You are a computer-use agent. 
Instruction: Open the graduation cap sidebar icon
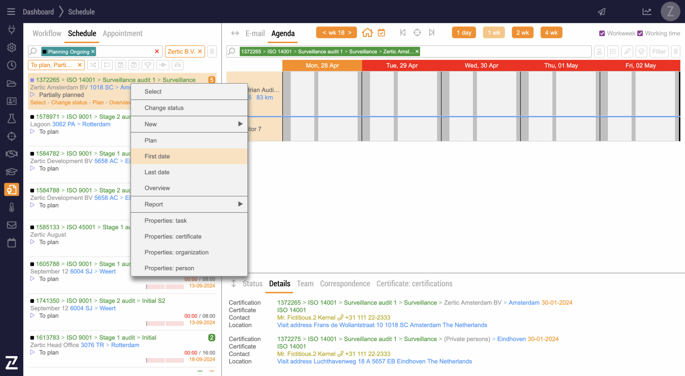click(x=12, y=172)
